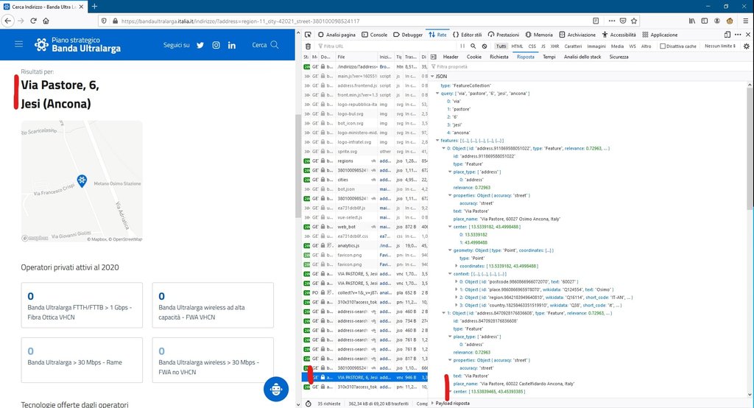This screenshot has height=408, width=754.
Task: Switch to the Console devtools tab
Action: [375, 35]
